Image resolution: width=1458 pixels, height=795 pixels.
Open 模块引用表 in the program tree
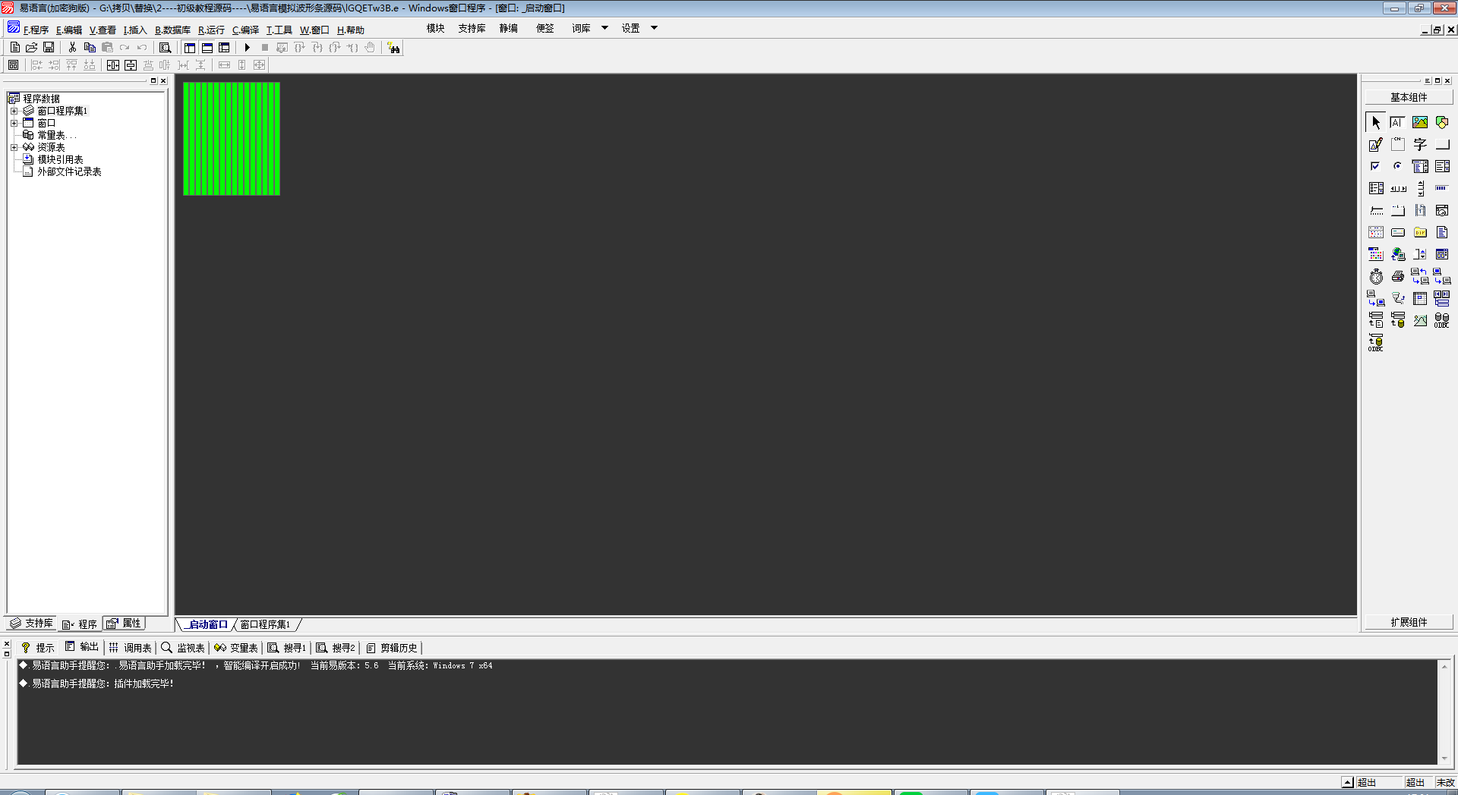pos(60,159)
